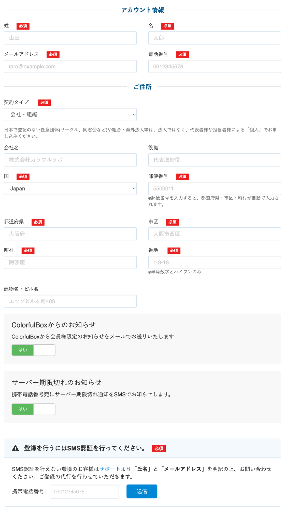Focus the 都道府県 input field

[70, 234]
